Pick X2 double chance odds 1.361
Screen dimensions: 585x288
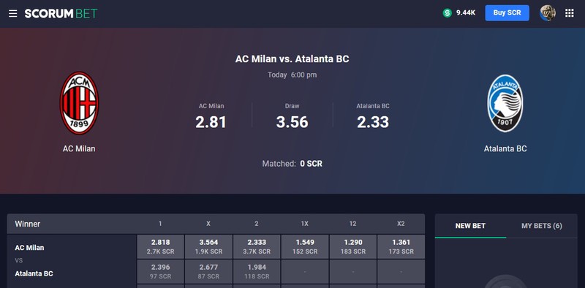coord(401,246)
